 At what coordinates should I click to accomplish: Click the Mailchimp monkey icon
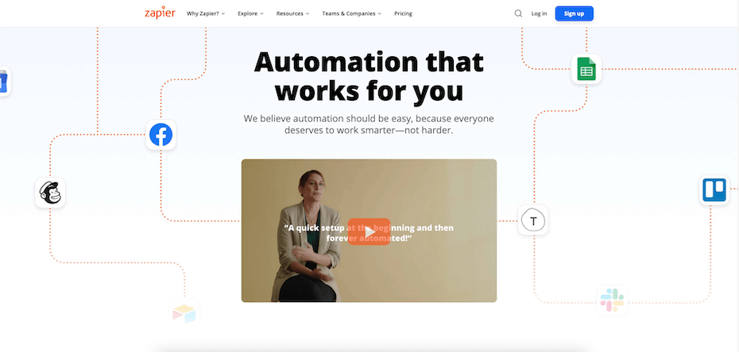tap(50, 193)
